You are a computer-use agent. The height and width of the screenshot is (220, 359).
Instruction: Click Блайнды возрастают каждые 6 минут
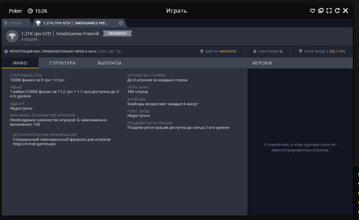(x=163, y=104)
